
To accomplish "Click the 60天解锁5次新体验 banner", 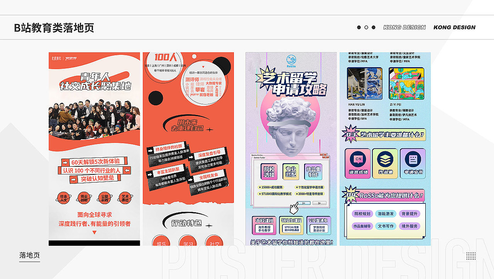I will click(95, 162).
